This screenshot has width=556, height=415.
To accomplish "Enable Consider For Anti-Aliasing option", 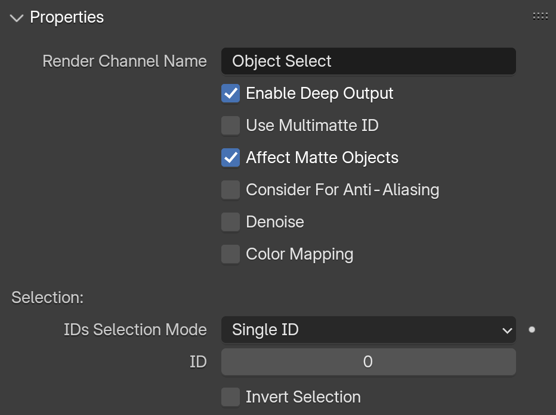I will click(x=230, y=190).
